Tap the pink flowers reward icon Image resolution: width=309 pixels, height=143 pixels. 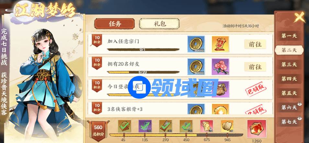click(220, 67)
